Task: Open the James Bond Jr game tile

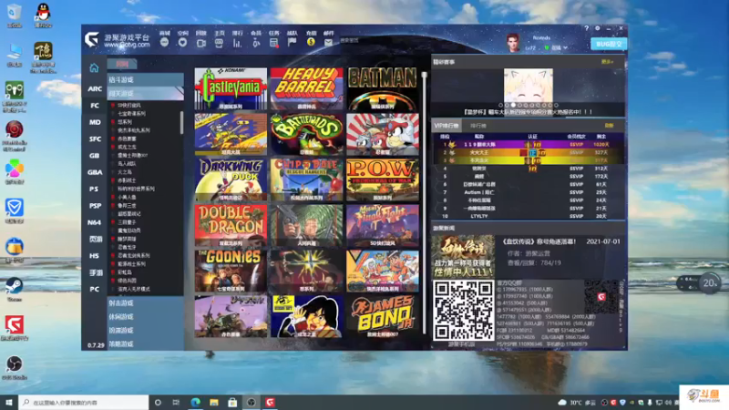Action: 382,316
